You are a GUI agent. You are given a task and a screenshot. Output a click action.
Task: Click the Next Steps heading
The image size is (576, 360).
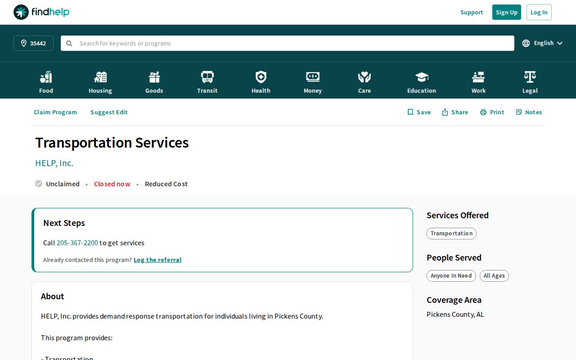(64, 223)
